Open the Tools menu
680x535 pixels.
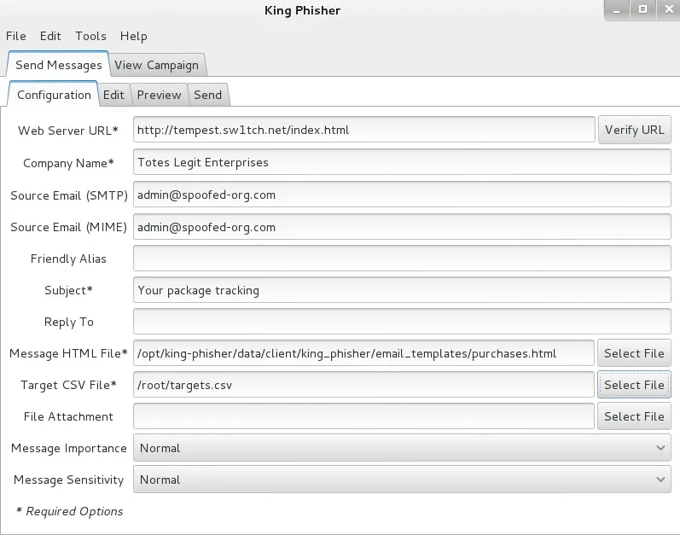click(x=90, y=36)
